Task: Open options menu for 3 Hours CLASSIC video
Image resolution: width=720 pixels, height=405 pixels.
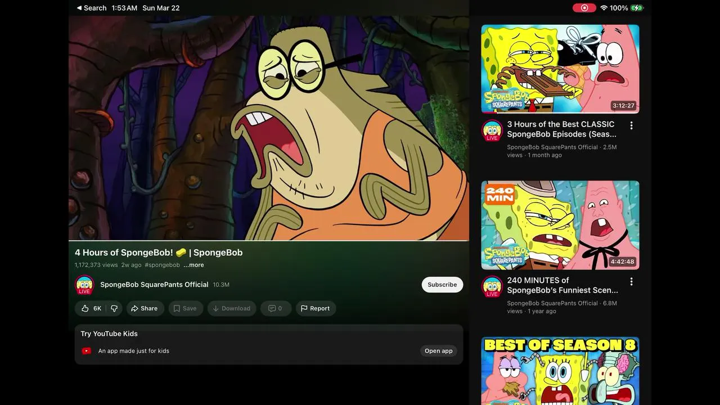Action: [x=631, y=125]
